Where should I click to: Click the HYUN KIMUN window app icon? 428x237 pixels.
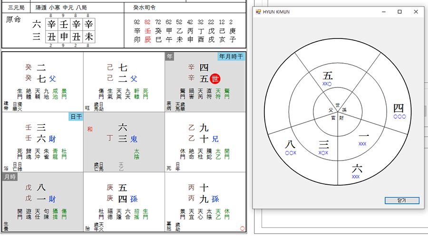click(258, 12)
